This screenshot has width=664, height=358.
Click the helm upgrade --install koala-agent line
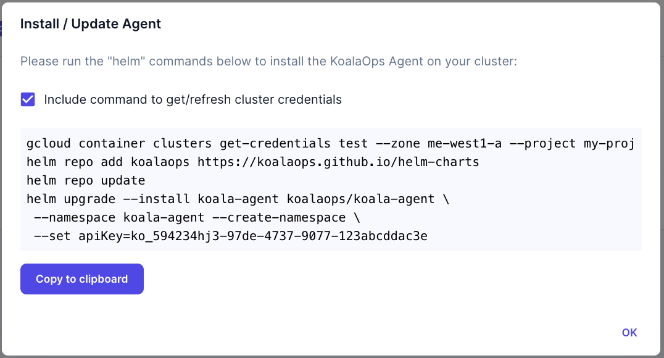coord(238,199)
